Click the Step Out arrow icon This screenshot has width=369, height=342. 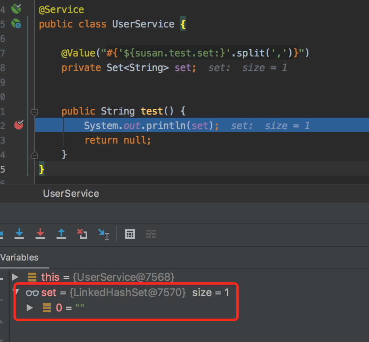pyautogui.click(x=61, y=234)
